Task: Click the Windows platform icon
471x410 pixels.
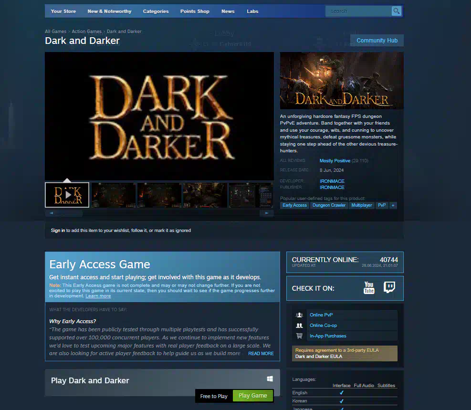Action: point(270,379)
